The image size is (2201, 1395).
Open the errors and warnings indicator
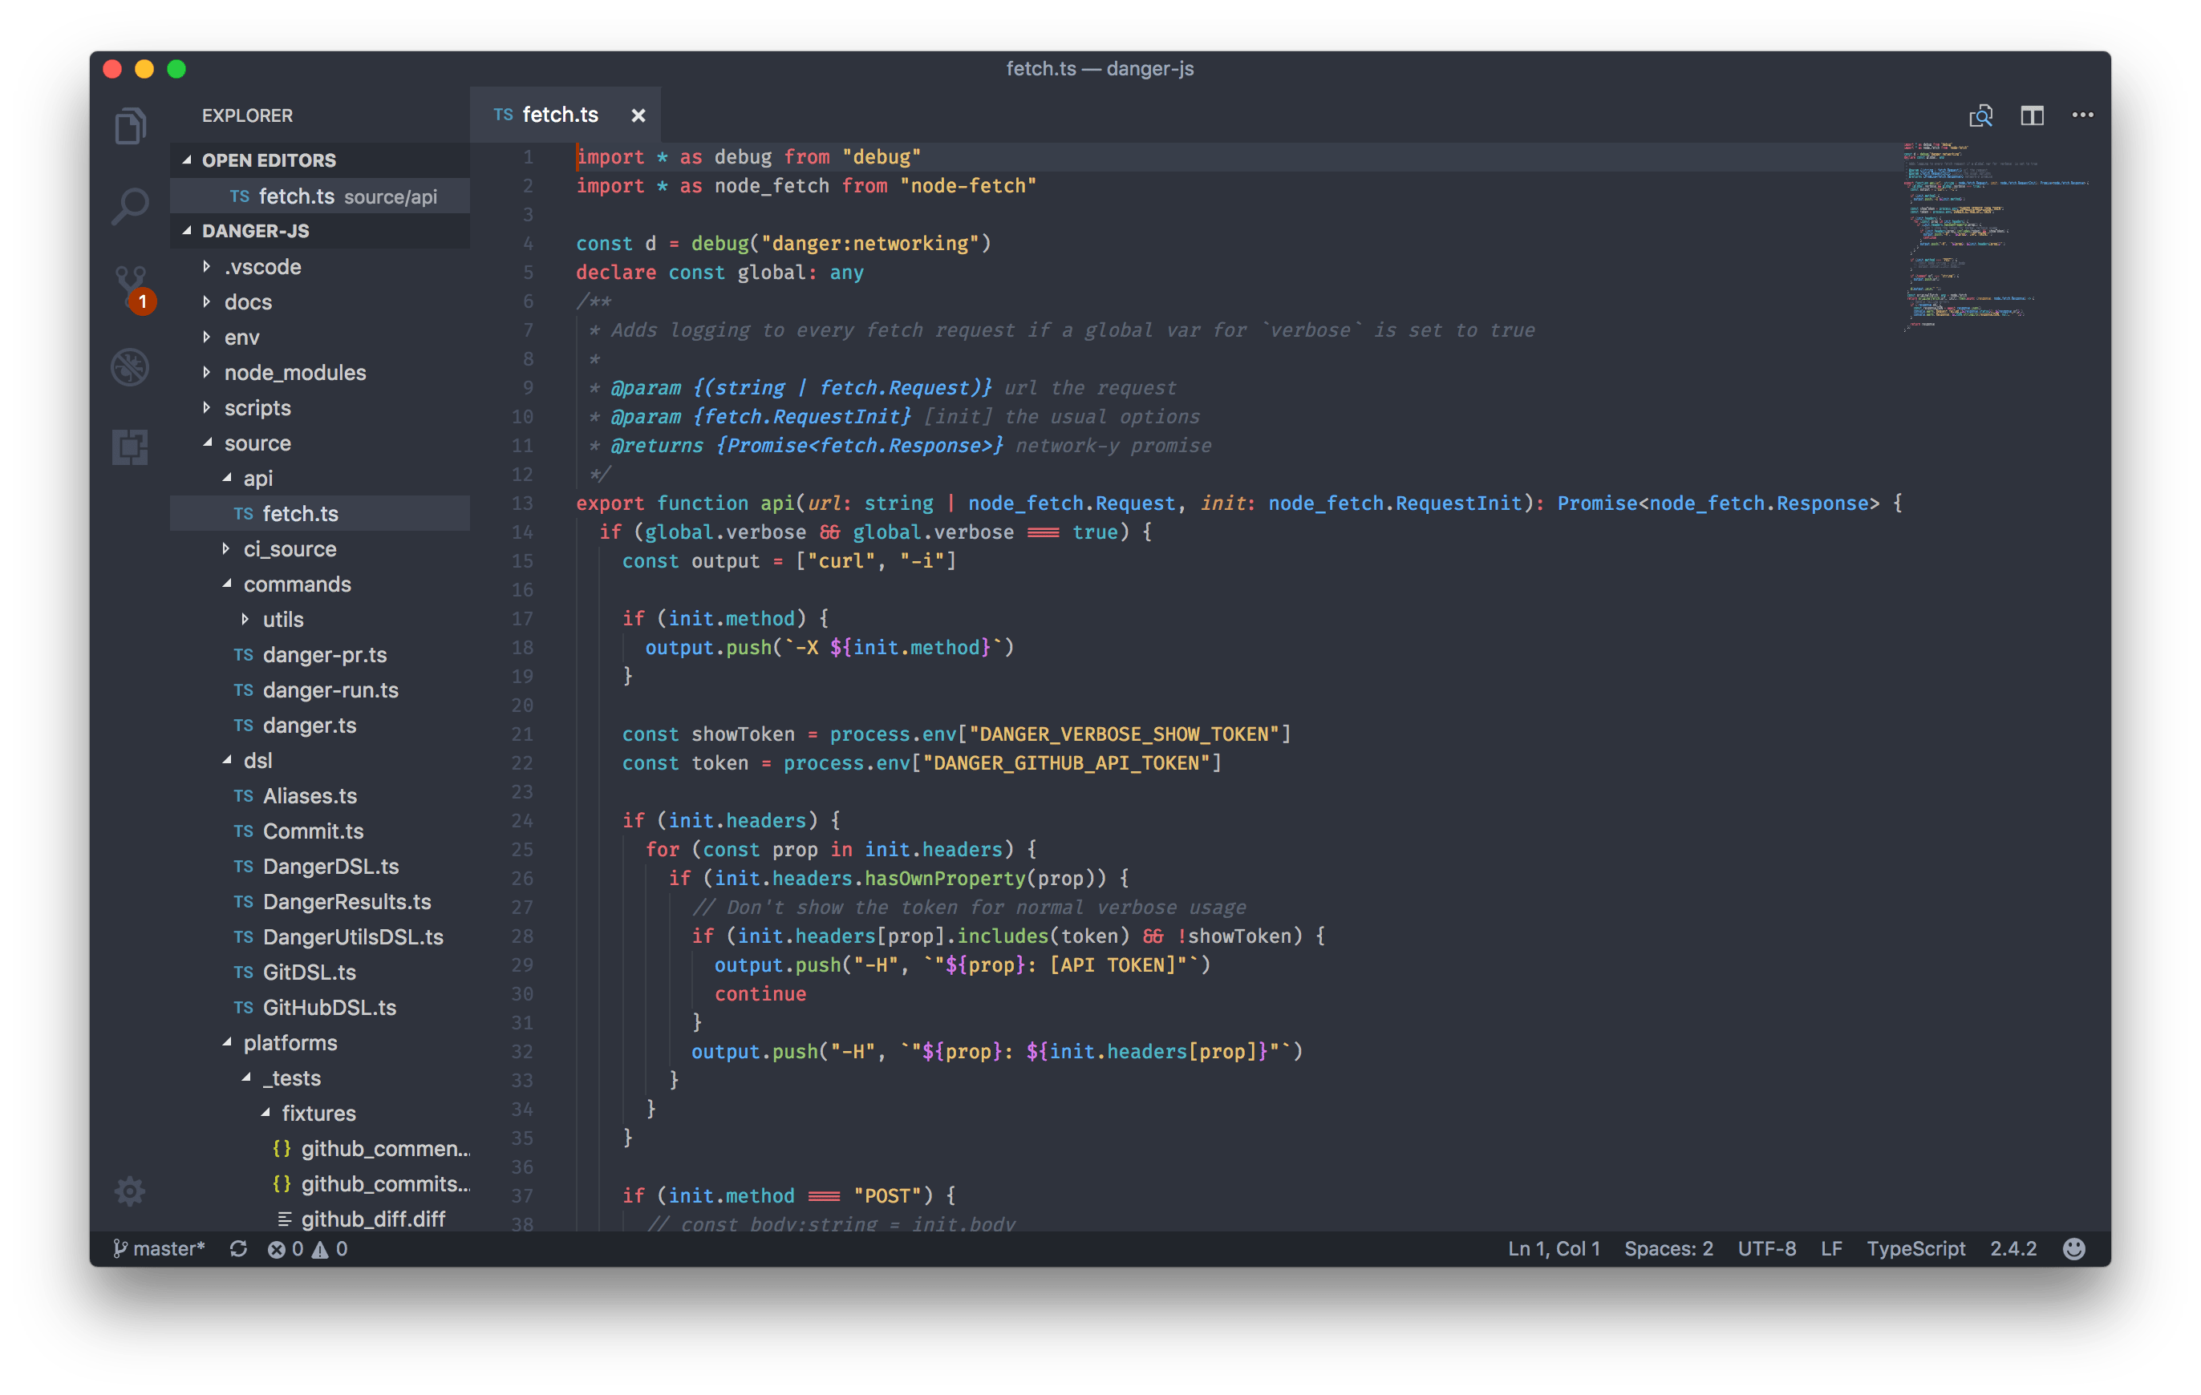(307, 1249)
